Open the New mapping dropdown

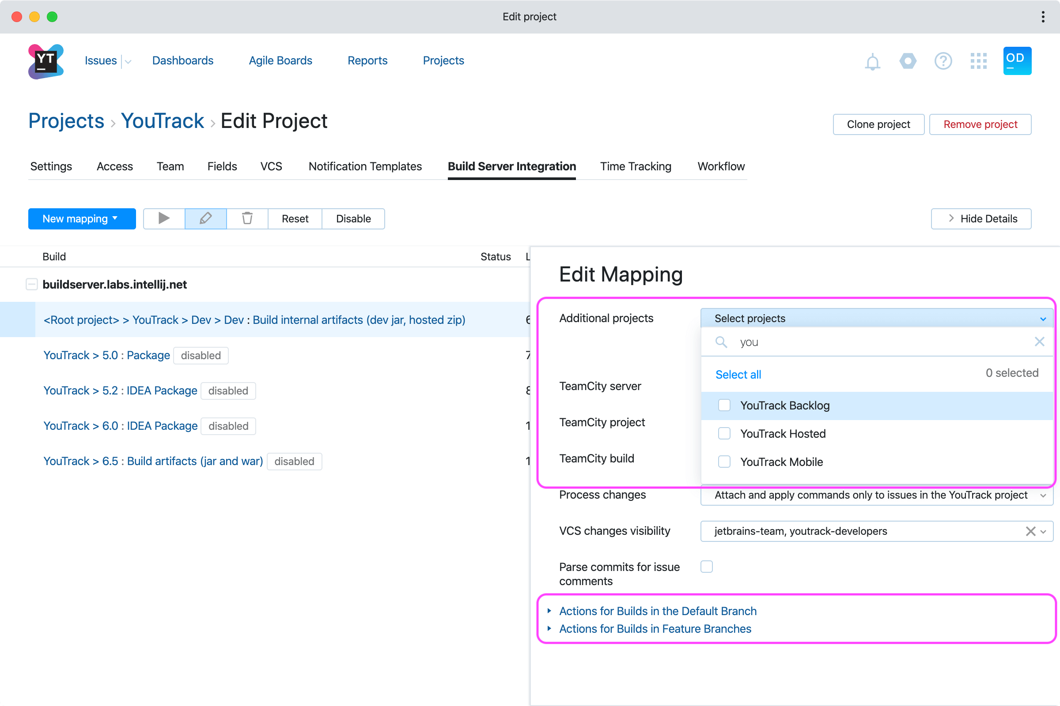[82, 219]
